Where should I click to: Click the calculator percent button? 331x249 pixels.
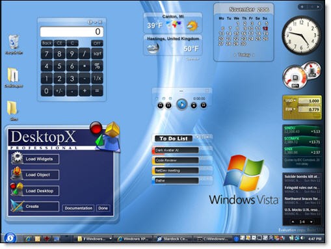(97, 66)
